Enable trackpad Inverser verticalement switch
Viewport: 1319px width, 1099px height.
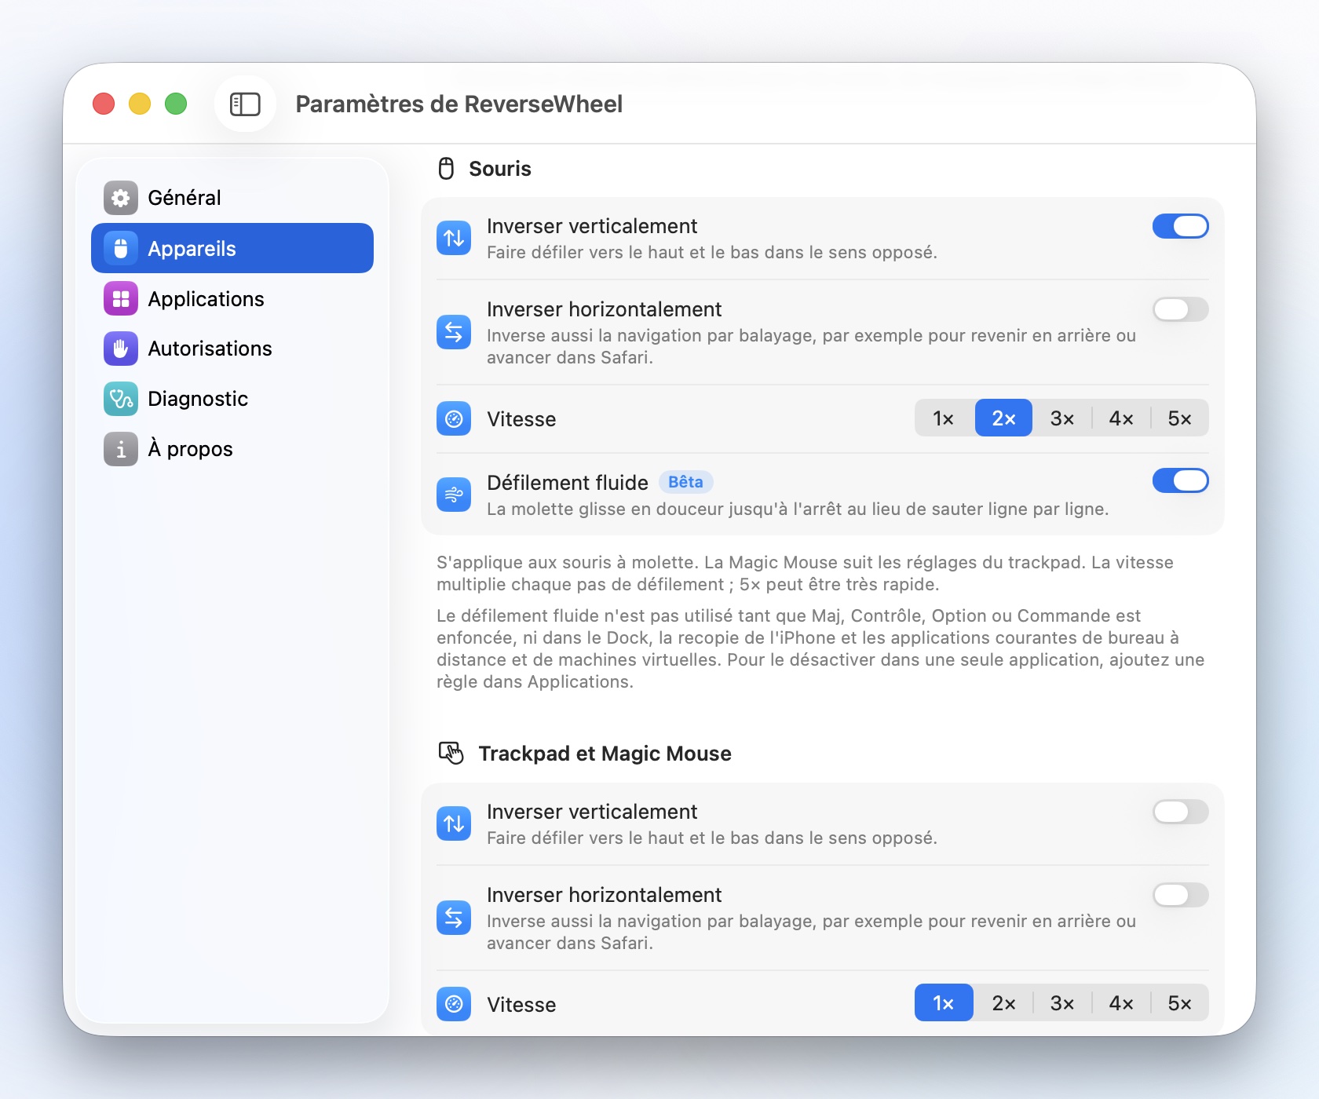(1180, 812)
